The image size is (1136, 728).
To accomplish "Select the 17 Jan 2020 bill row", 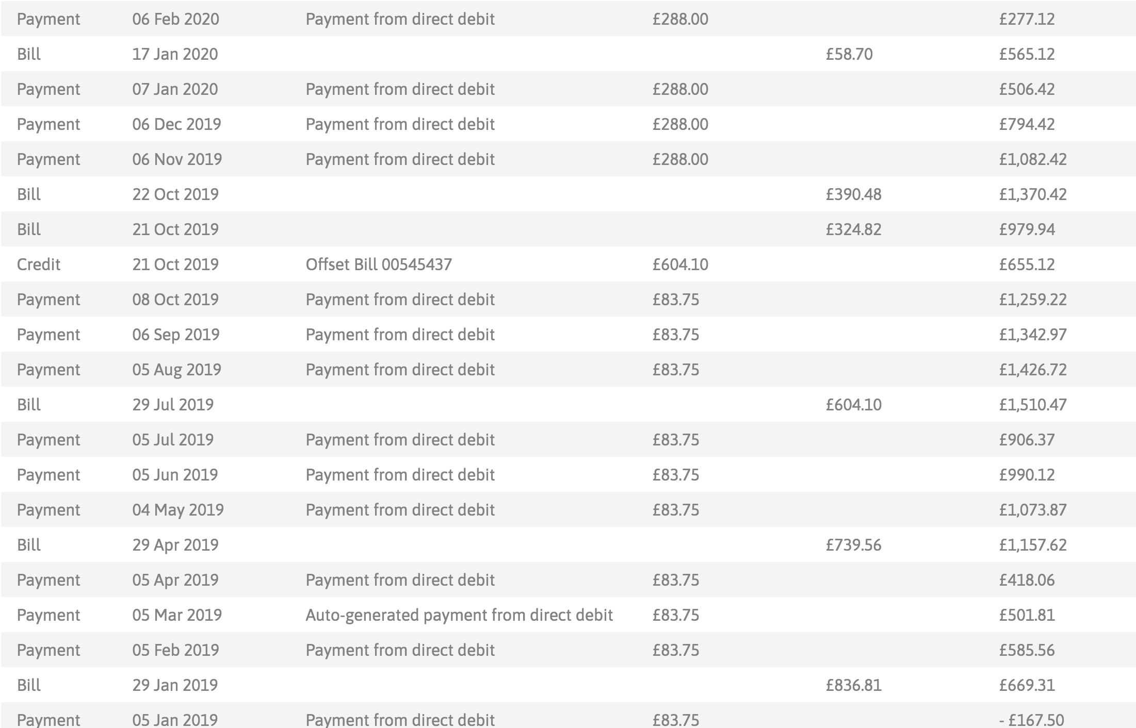I will 568,54.
